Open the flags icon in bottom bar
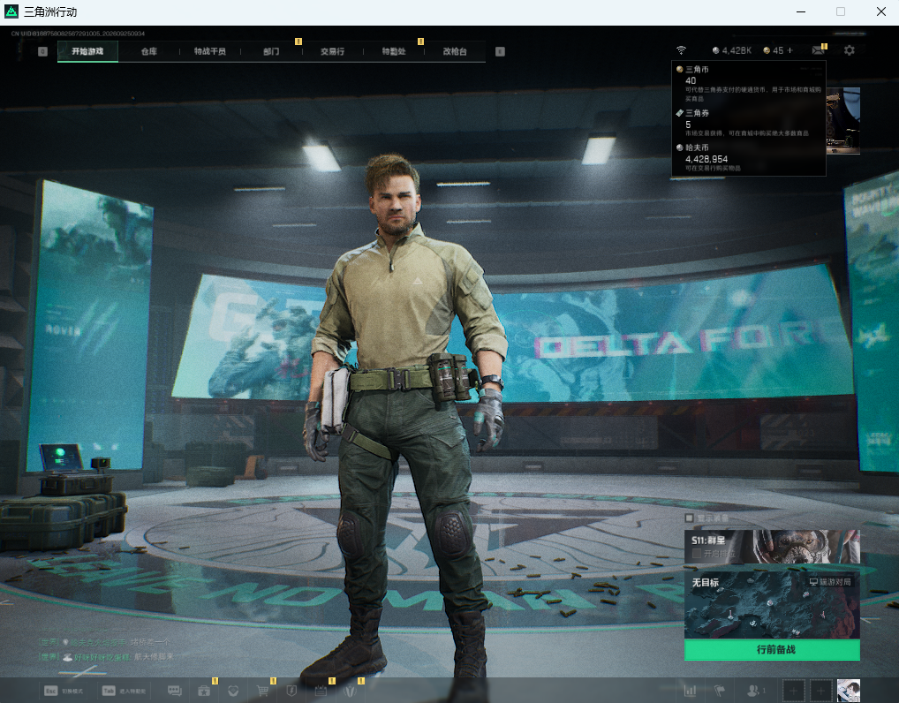This screenshot has width=899, height=703. (720, 691)
